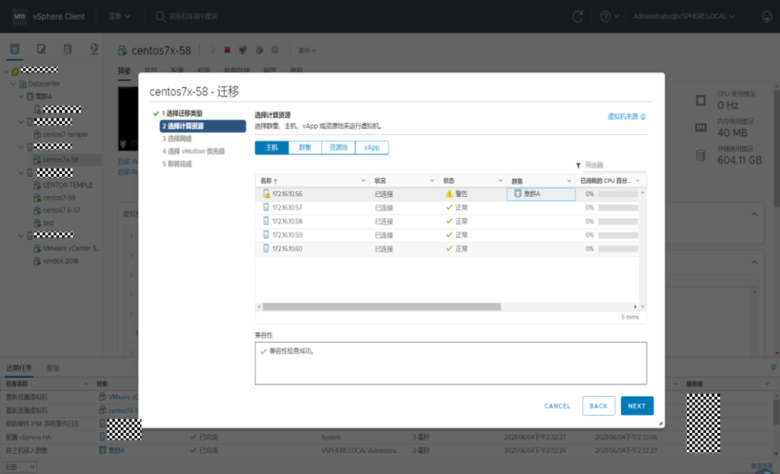This screenshot has height=474, width=780.
Task: Click the filter funnel icon in migration dialog
Action: tap(578, 165)
